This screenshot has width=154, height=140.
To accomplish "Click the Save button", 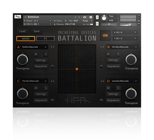I will click(x=37, y=31).
